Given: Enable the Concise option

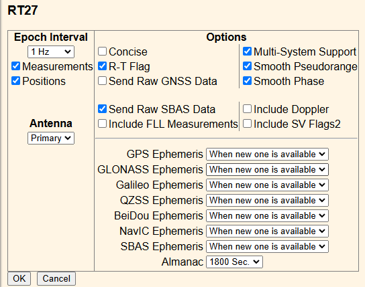Looking at the screenshot, I should (102, 52).
